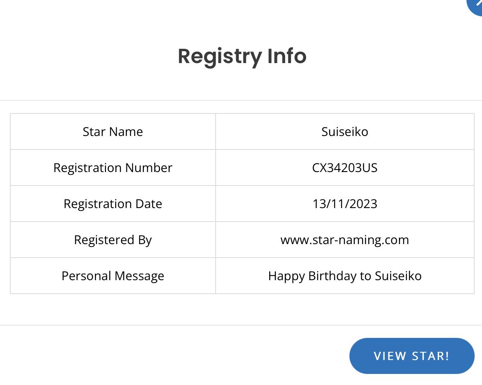482x385 pixels.
Task: Select the star name value Suiseiko
Action: point(345,132)
